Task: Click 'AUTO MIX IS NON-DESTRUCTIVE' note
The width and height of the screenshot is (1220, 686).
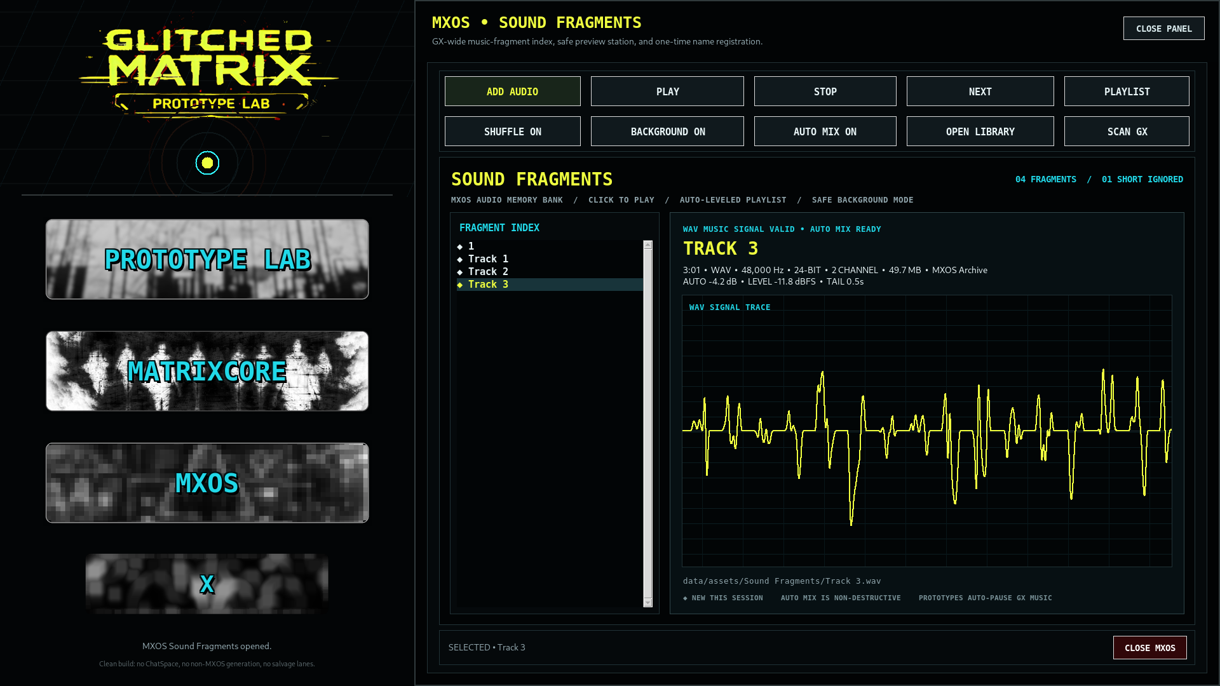Action: 840,598
